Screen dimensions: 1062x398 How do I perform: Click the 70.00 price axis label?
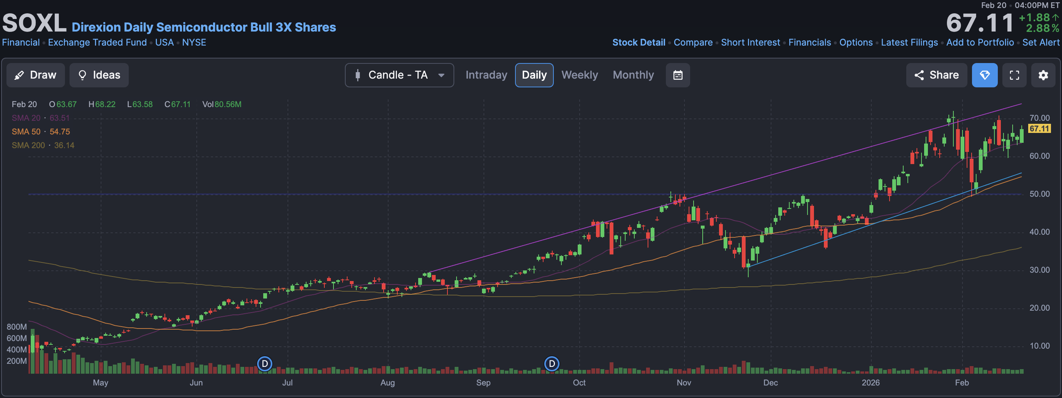coord(1039,118)
